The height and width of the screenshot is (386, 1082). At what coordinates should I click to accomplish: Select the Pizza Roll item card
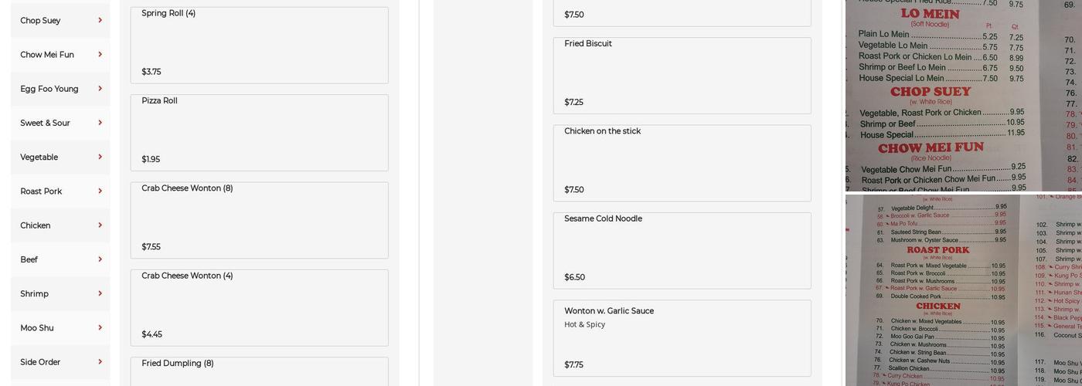click(259, 132)
